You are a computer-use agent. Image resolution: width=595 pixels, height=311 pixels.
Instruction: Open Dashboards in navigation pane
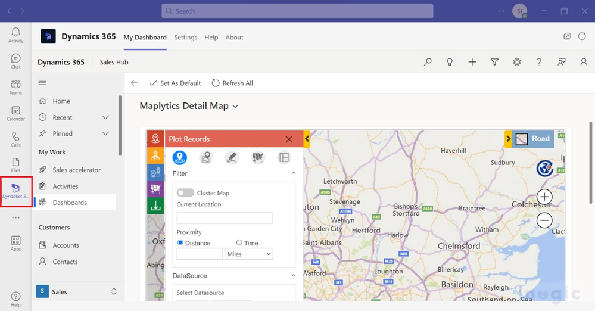(x=74, y=203)
